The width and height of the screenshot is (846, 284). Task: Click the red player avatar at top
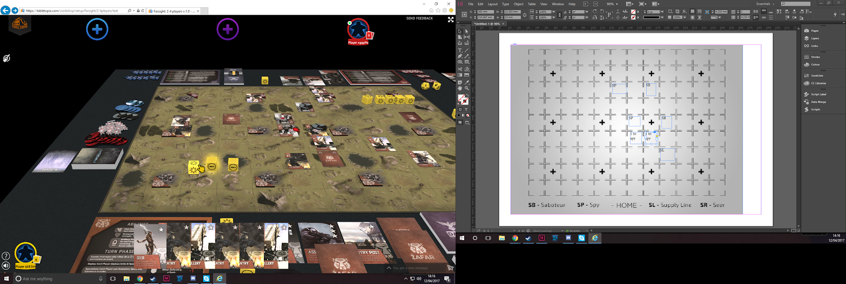pyautogui.click(x=358, y=31)
